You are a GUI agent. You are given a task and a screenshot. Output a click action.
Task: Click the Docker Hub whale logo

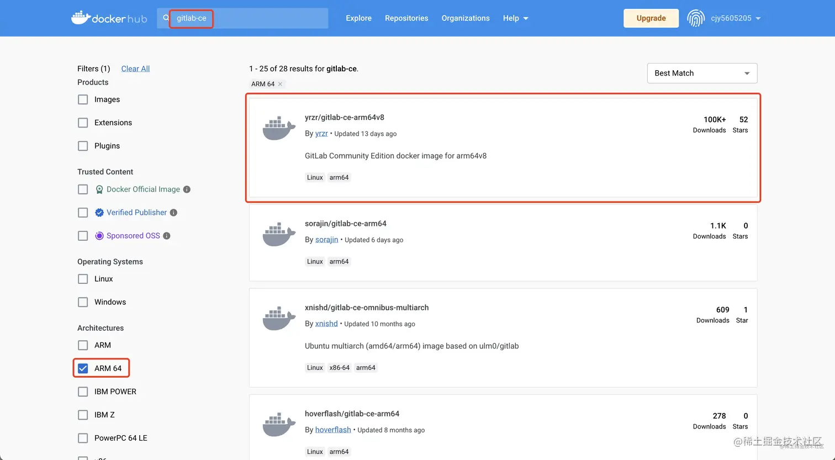tap(109, 18)
